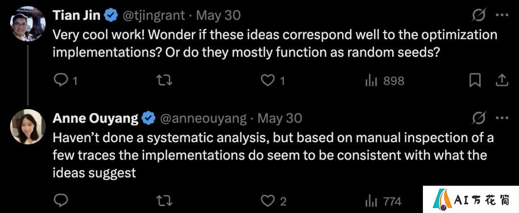Visit the @tjingrant handle link
This screenshot has height=213, width=519.
[x=154, y=15]
